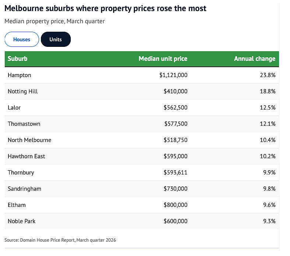Click the Thornbury suburb name
Screen dimensions: 290x256
click(x=21, y=173)
